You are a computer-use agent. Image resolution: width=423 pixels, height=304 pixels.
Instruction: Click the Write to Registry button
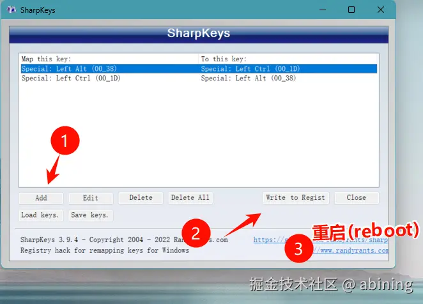pos(296,198)
